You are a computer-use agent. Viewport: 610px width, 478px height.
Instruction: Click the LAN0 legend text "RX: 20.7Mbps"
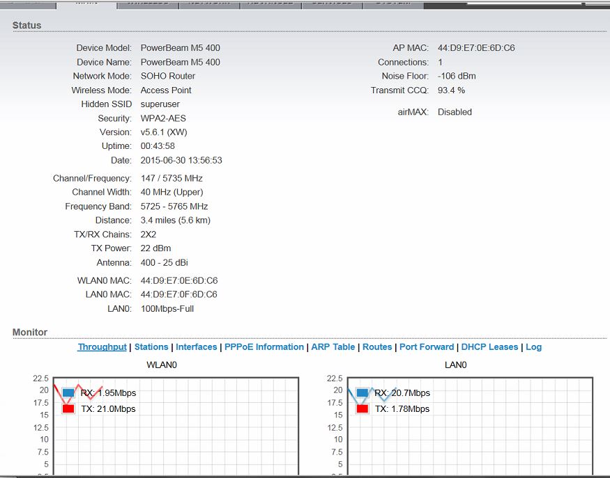[x=402, y=393]
